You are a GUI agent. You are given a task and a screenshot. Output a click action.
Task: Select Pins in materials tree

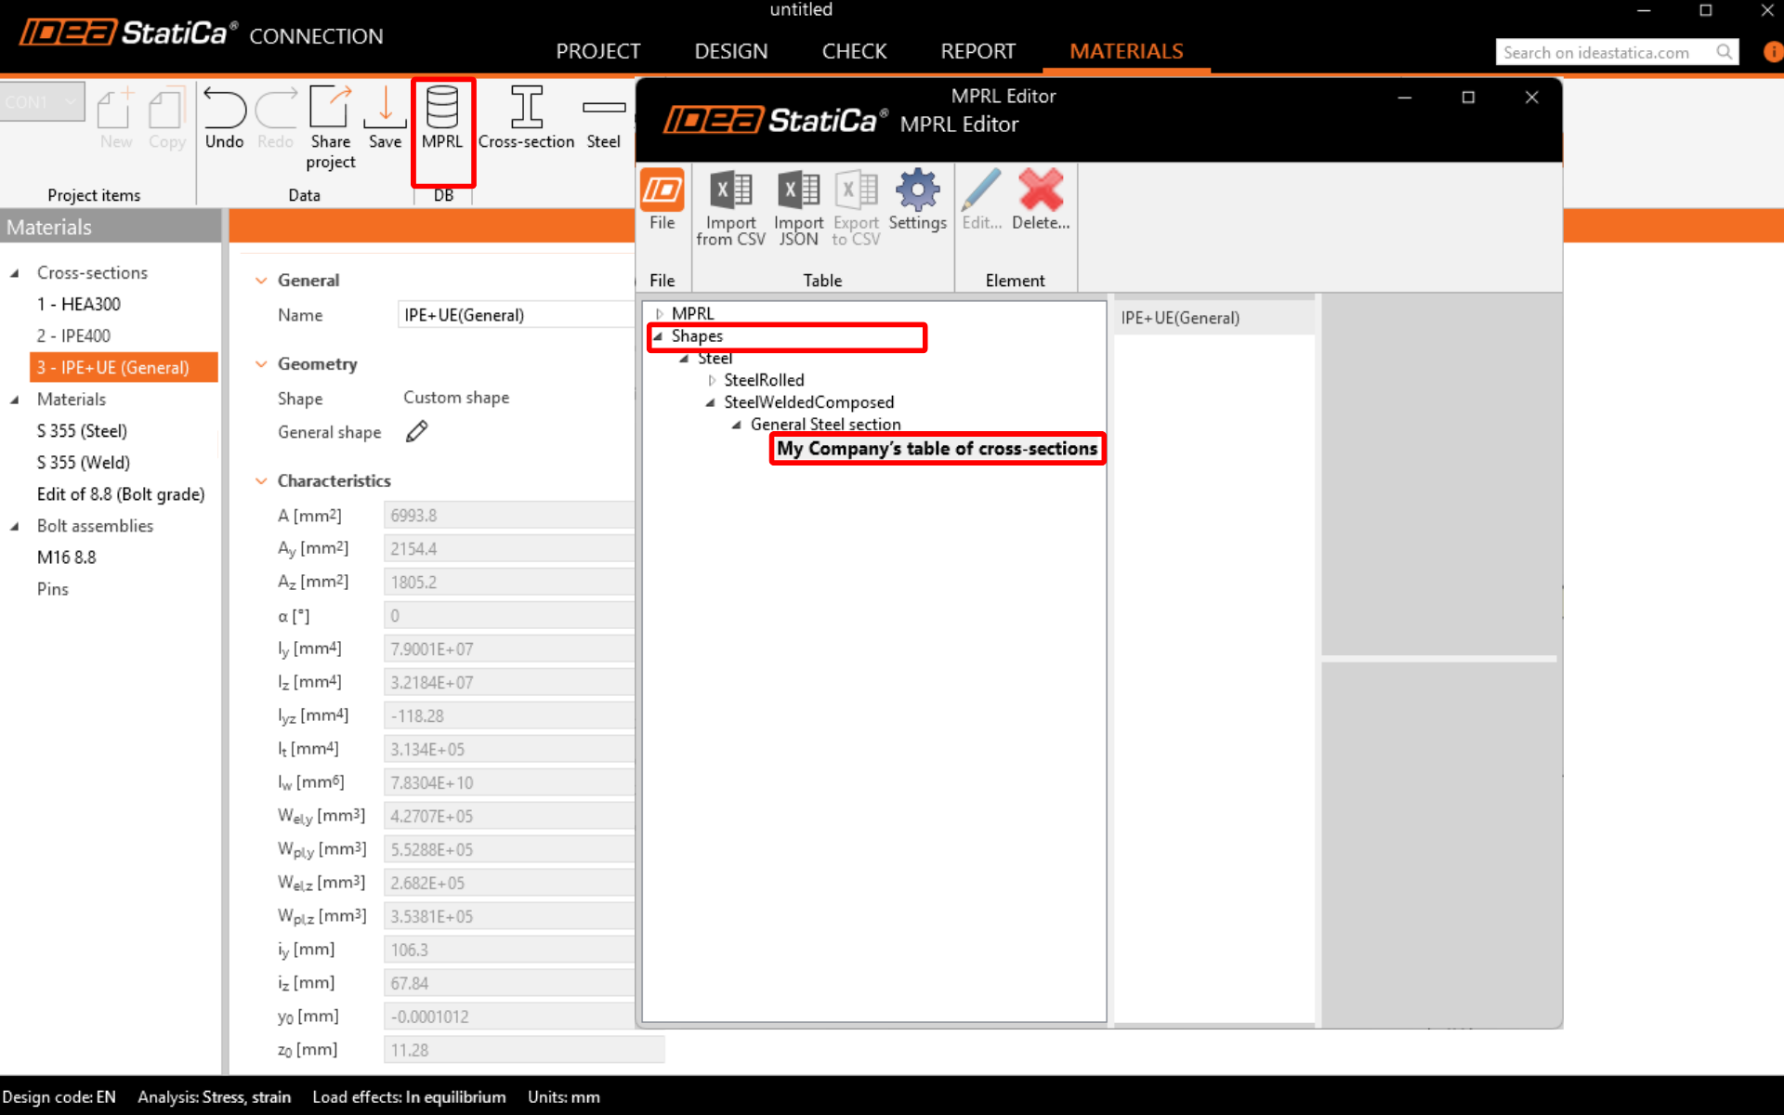coord(53,589)
